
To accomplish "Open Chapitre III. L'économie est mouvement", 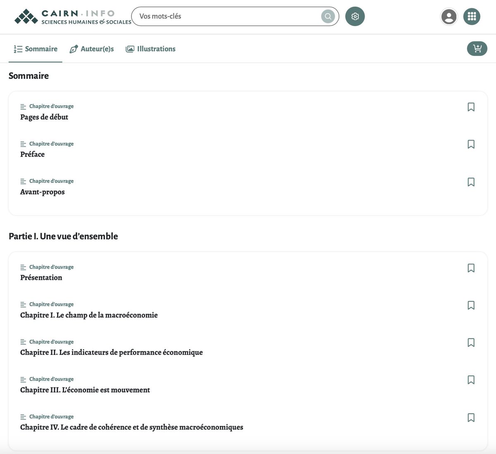I will tap(85, 390).
